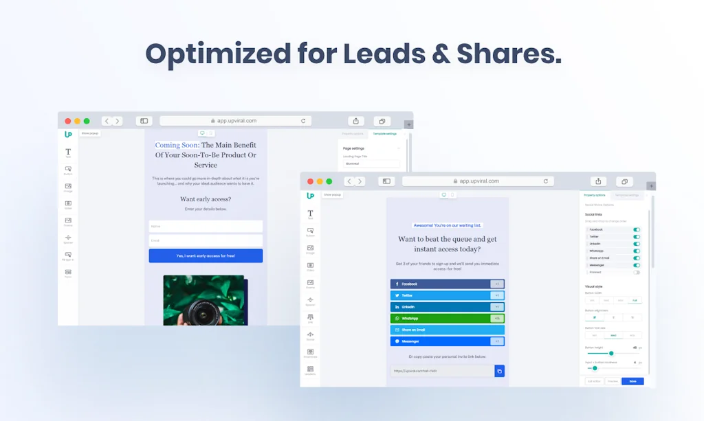Select the Incentives element in the front window sidebar

tap(310, 353)
